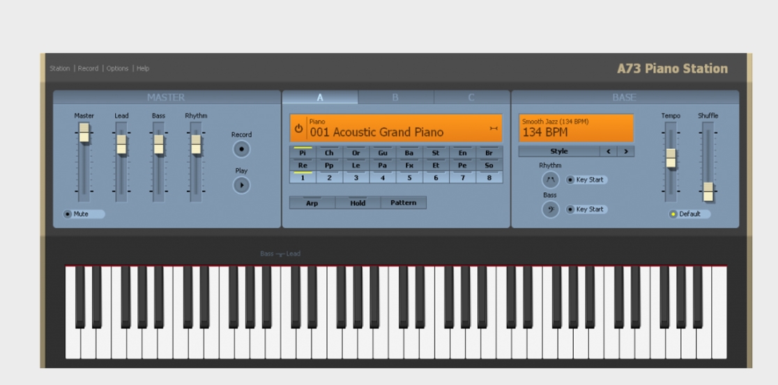Screen dimensions: 778x385
Task: Select the Pp instrument category
Action: click(x=329, y=165)
